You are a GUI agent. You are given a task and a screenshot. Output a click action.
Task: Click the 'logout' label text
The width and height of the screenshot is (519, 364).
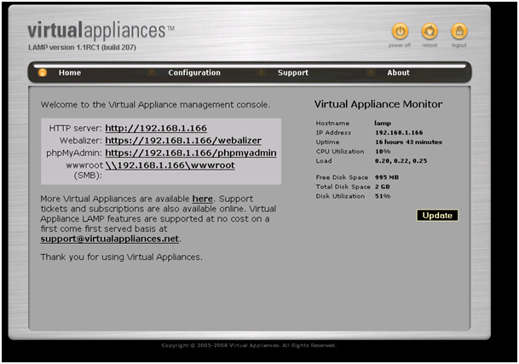click(x=459, y=45)
